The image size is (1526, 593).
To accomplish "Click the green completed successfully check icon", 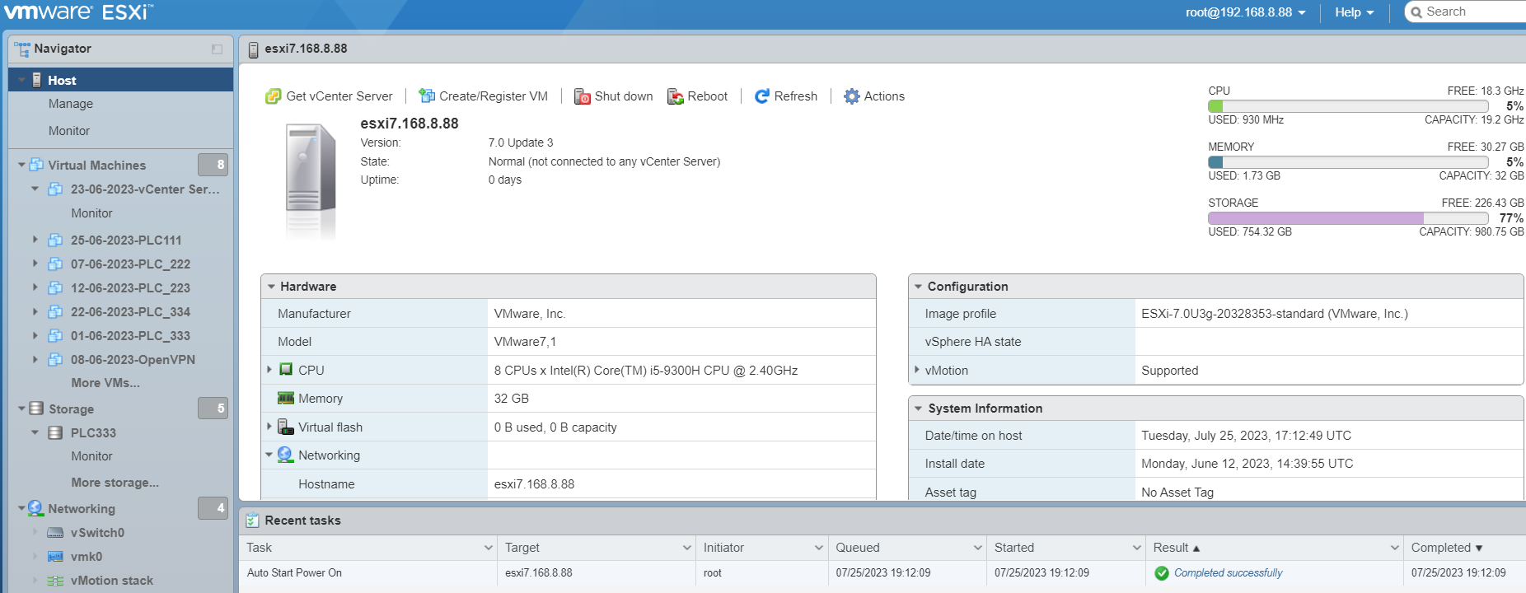I will coord(1162,573).
